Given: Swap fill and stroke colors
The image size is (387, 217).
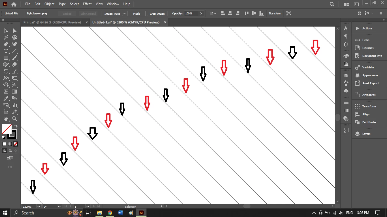Looking at the screenshot, I should point(16,126).
